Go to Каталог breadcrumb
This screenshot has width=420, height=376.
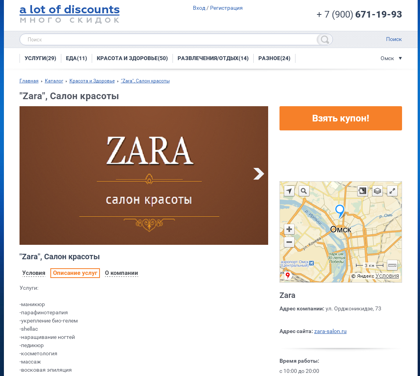pyautogui.click(x=54, y=81)
